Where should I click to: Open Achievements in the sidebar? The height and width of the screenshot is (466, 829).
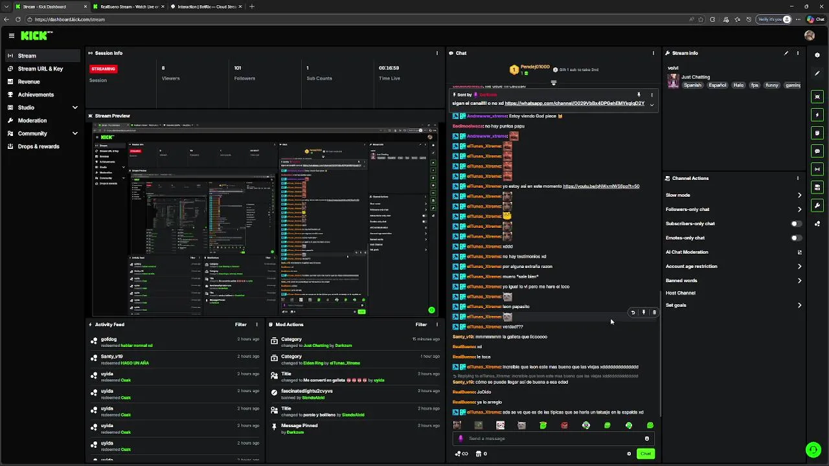click(43, 94)
